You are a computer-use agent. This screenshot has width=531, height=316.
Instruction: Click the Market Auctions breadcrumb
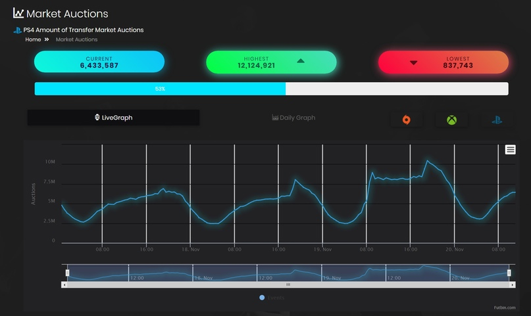(x=76, y=39)
